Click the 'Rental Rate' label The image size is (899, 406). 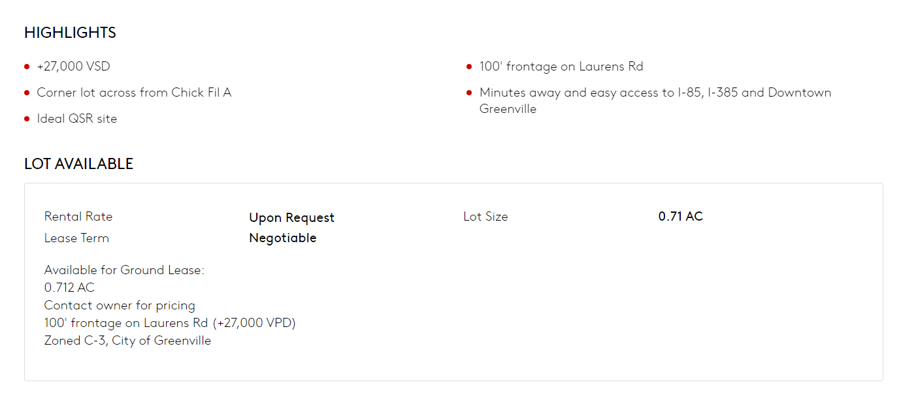pos(78,217)
